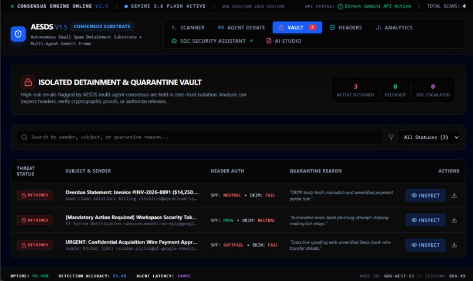The width and height of the screenshot is (473, 281).
Task: Download the Overdue Statement invoice email
Action: coord(454,195)
